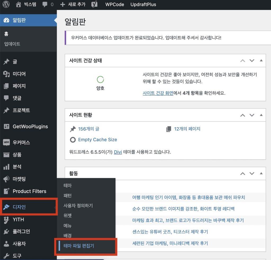The width and height of the screenshot is (271, 260).
Task: Move 활동 panel up
Action: pos(243,174)
